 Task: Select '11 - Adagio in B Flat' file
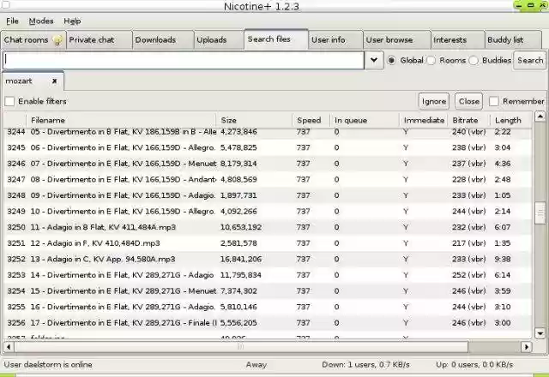[x=268, y=227]
